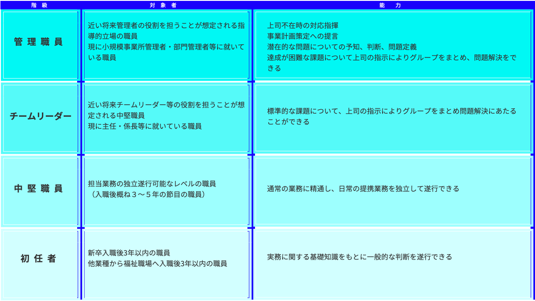Select the 新卒入職後3年以内の職員 line

point(129,253)
